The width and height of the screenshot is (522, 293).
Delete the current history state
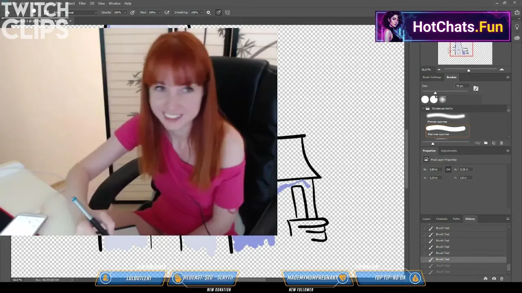502,279
